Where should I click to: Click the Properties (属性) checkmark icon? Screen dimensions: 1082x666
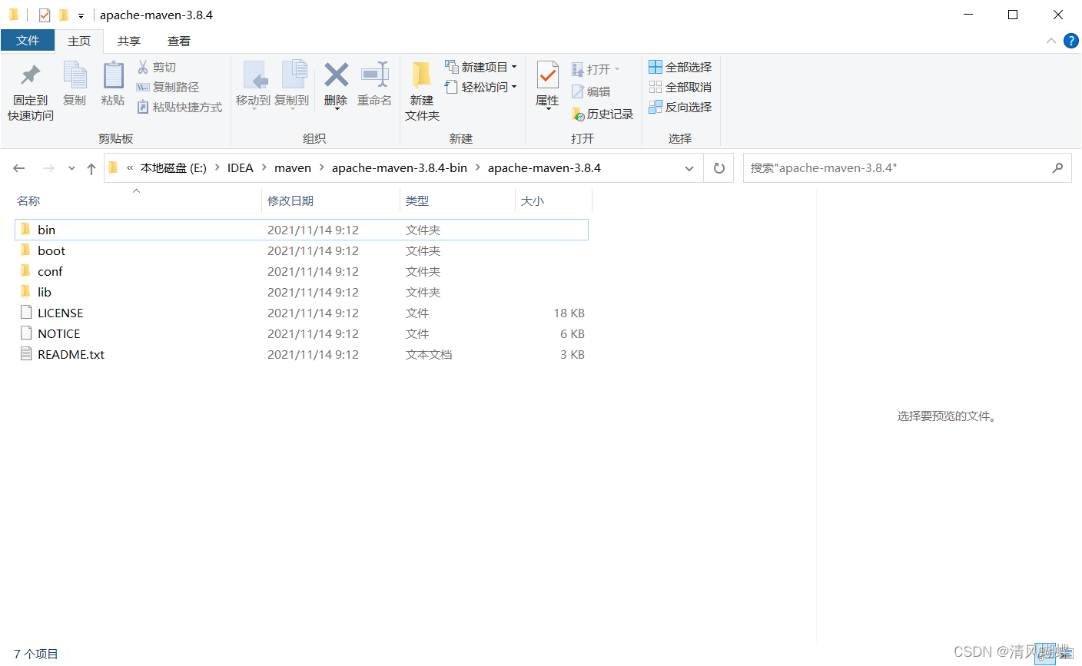tap(547, 75)
